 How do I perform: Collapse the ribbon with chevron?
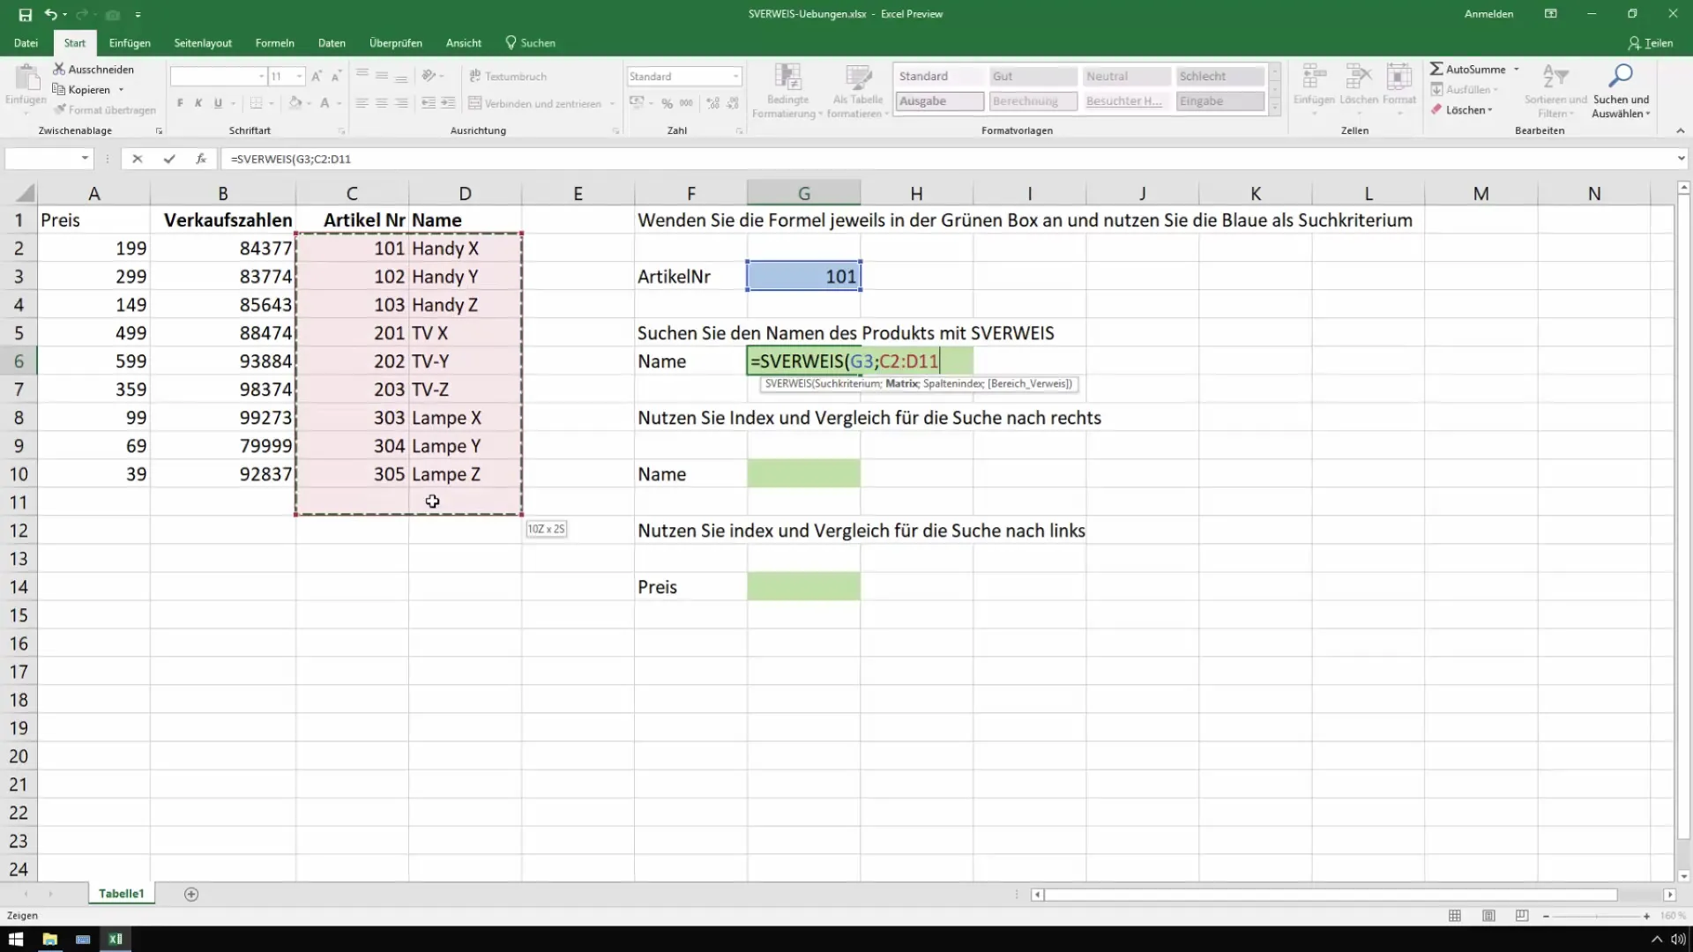click(1680, 130)
